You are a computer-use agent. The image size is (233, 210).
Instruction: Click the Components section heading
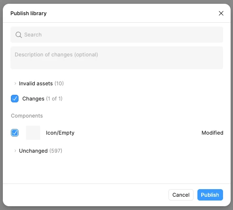click(27, 116)
